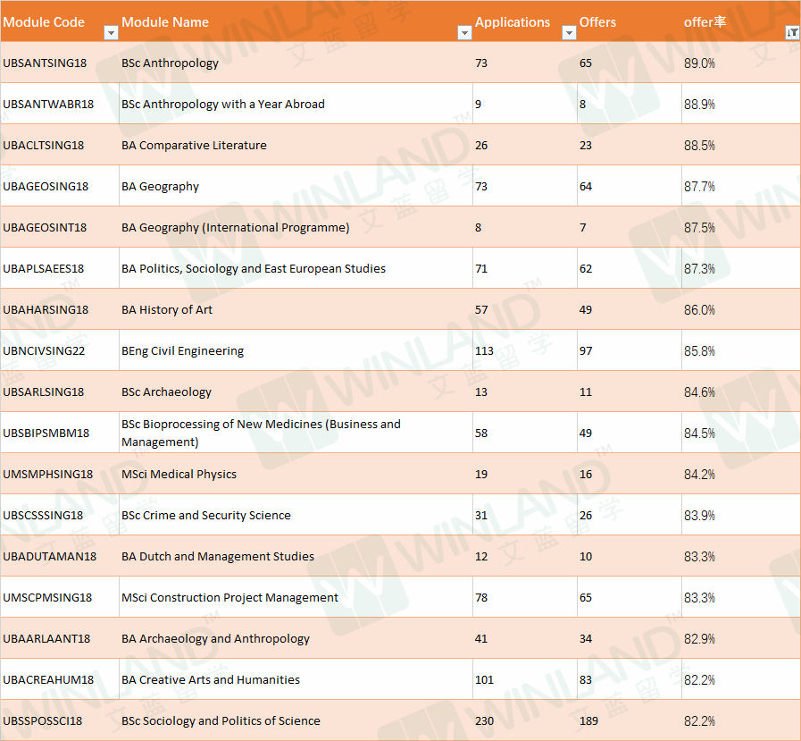The height and width of the screenshot is (741, 801).
Task: Click cell UBSARLSING18
Action: tap(60, 392)
